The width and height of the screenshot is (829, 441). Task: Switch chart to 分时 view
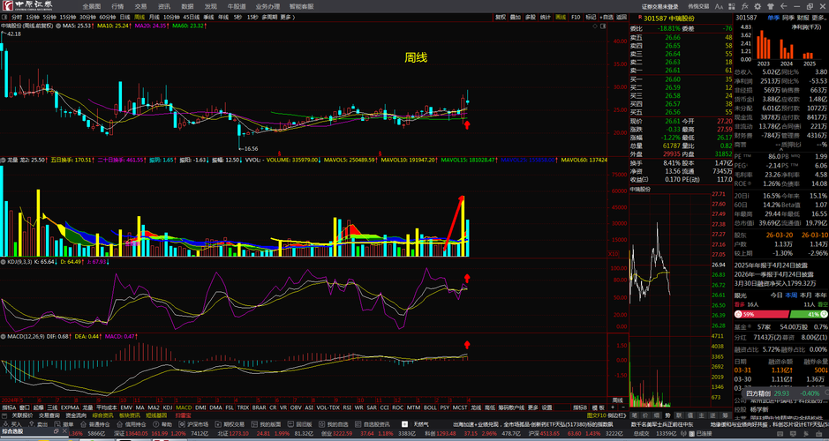(17, 17)
